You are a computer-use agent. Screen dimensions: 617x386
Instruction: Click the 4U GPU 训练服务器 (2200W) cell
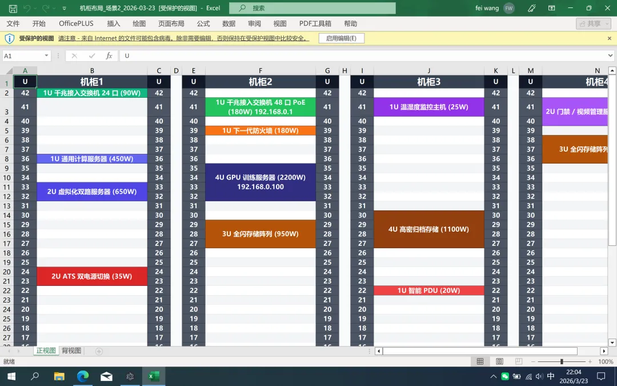click(261, 182)
